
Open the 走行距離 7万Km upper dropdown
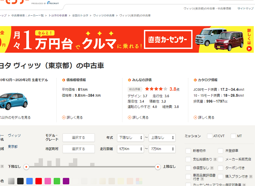point(162,149)
